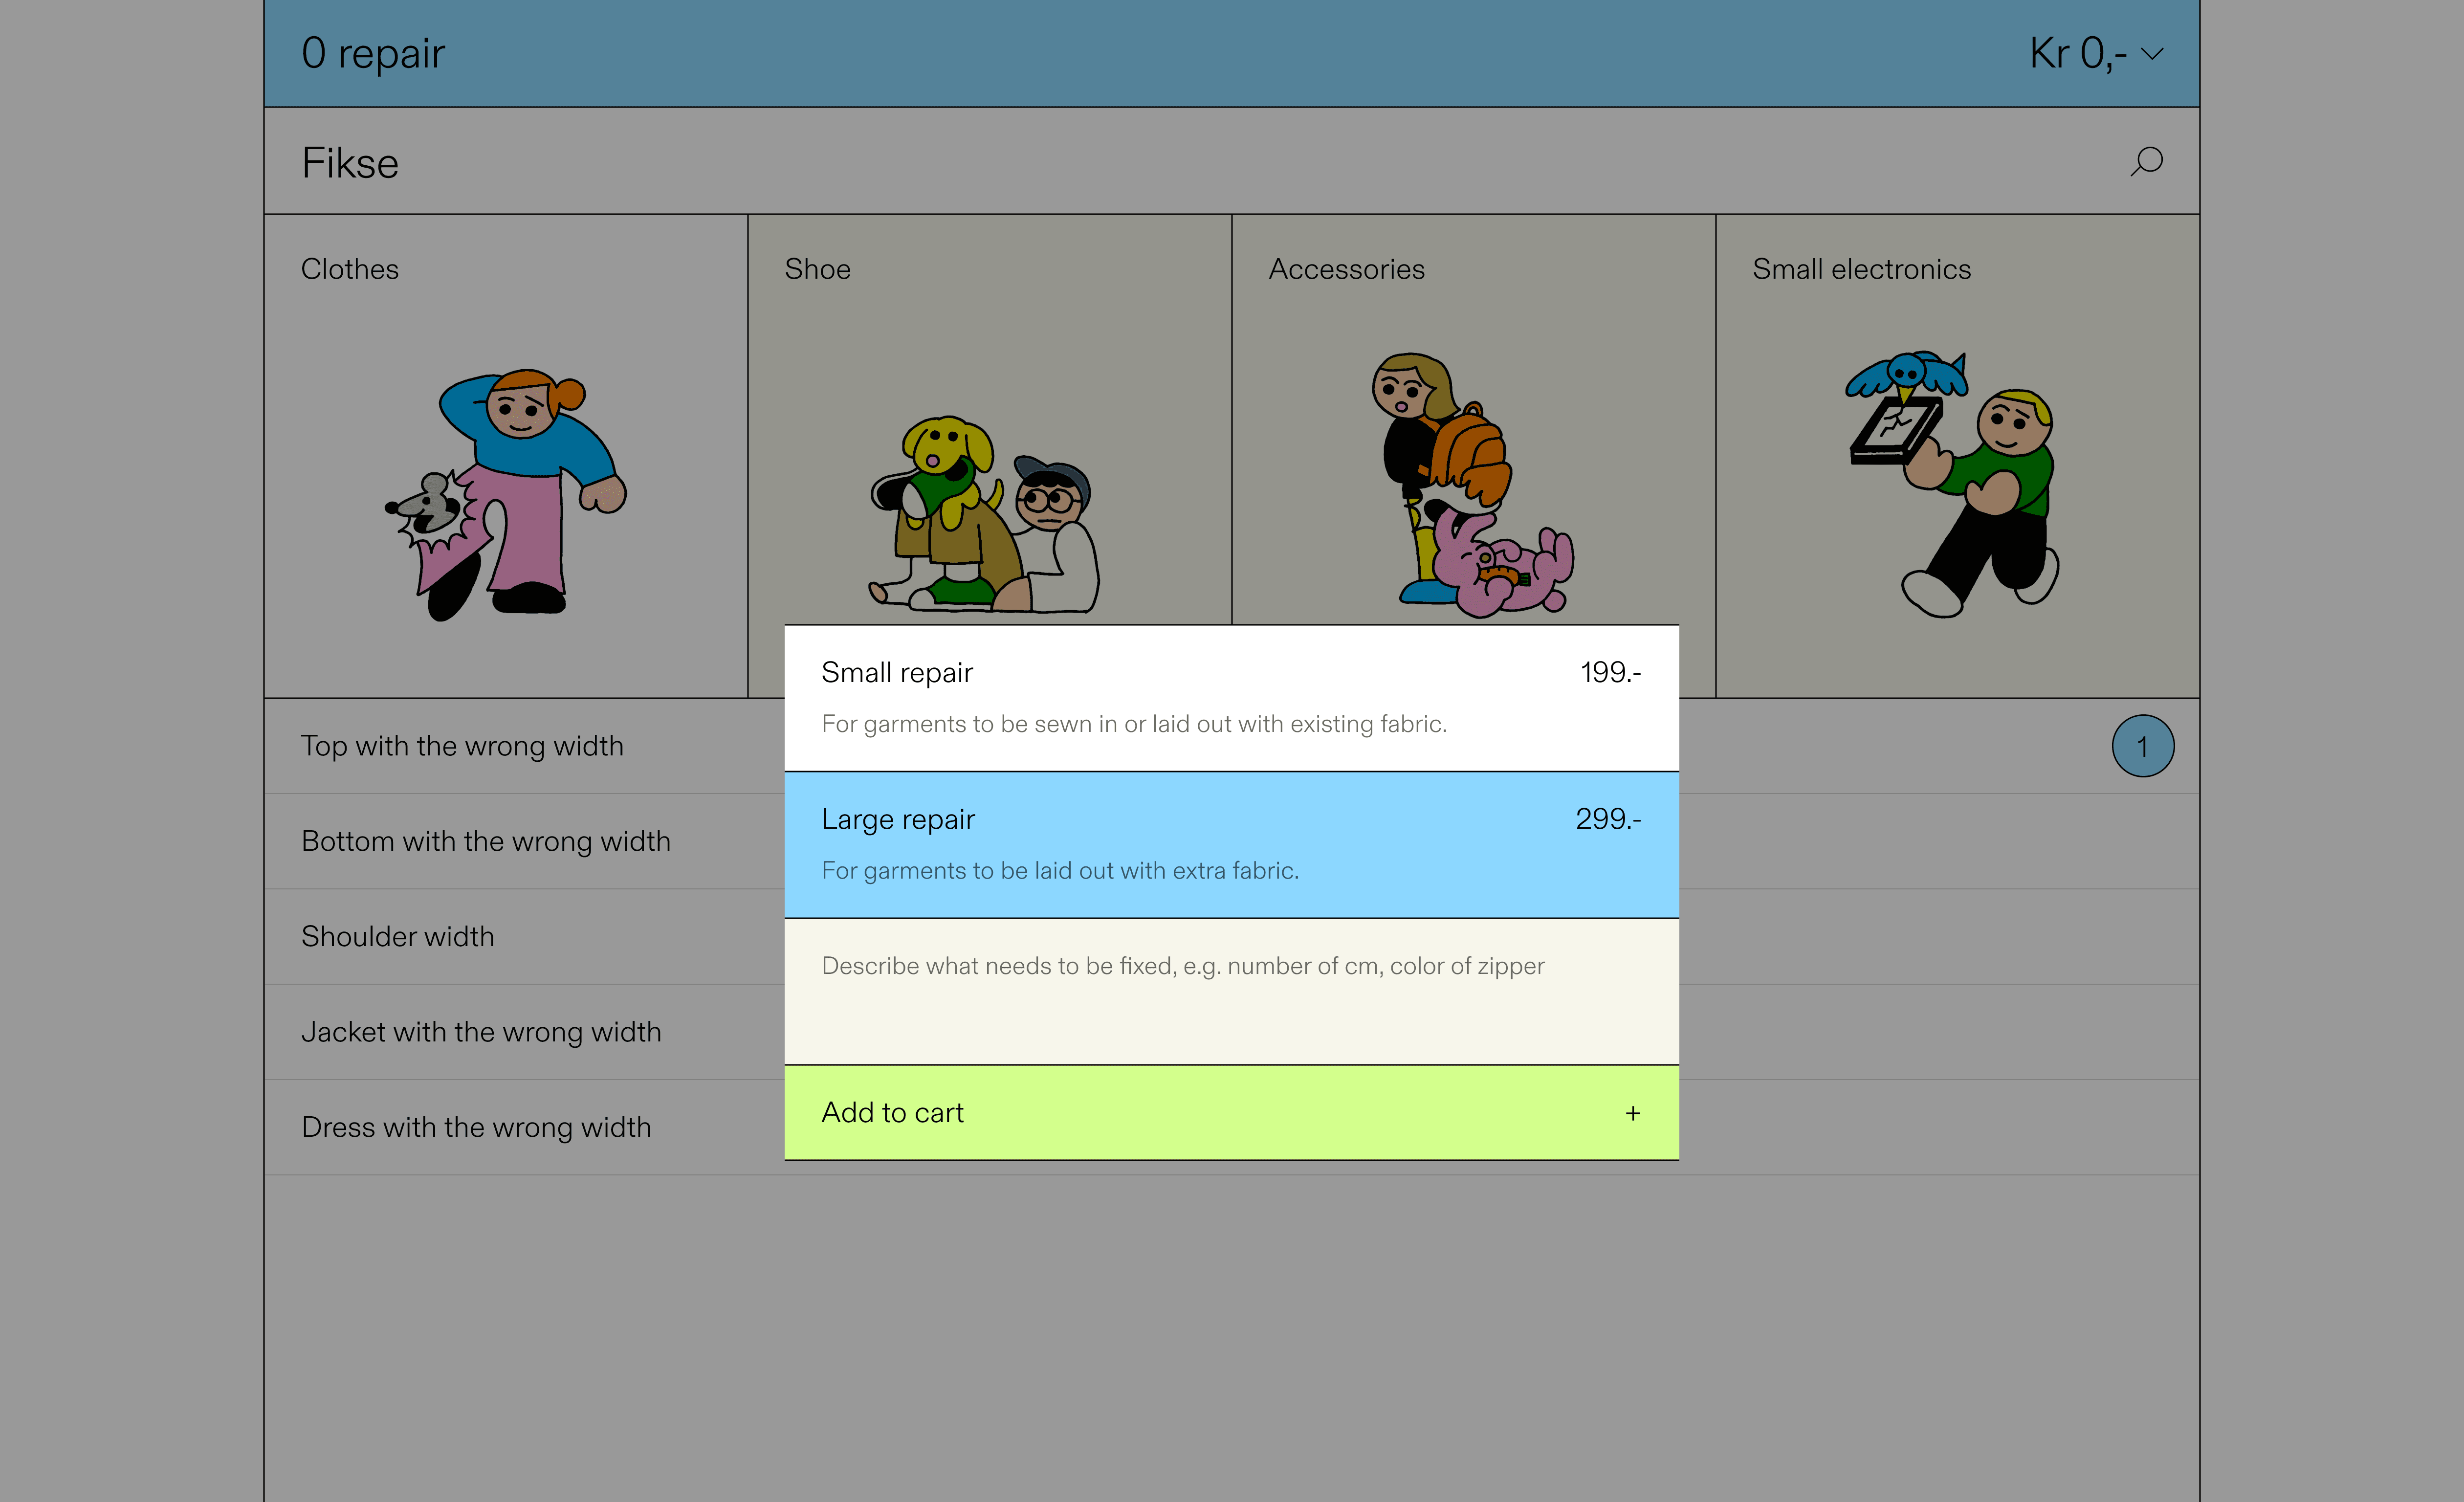This screenshot has height=1502, width=2464.
Task: Expand Bottom with the wrong width
Action: pyautogui.click(x=485, y=841)
